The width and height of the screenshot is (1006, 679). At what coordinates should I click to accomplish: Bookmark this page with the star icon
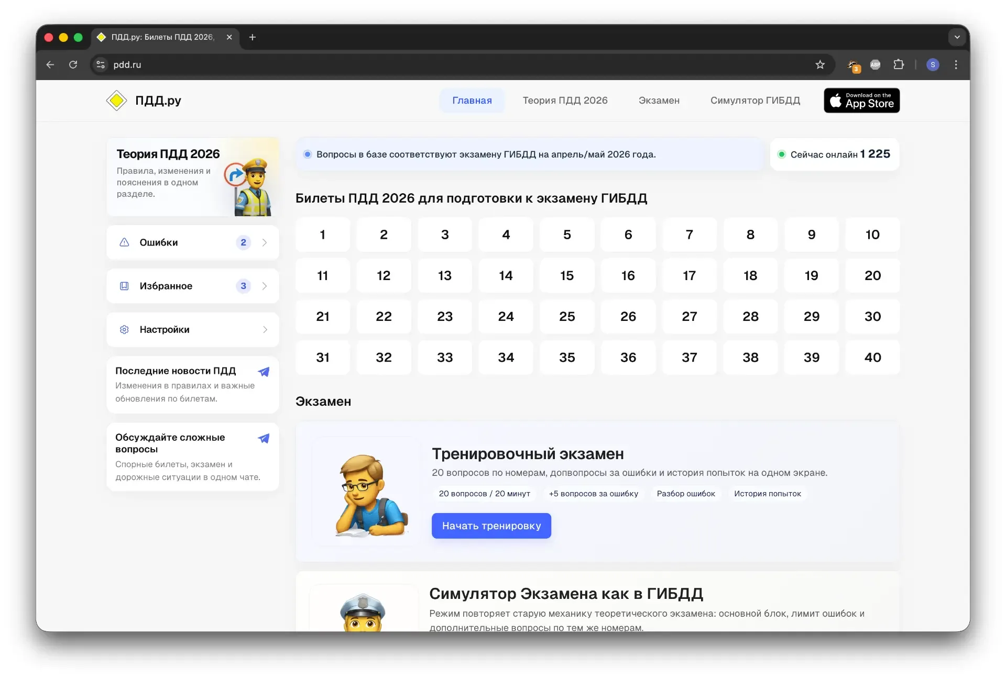[x=820, y=64]
